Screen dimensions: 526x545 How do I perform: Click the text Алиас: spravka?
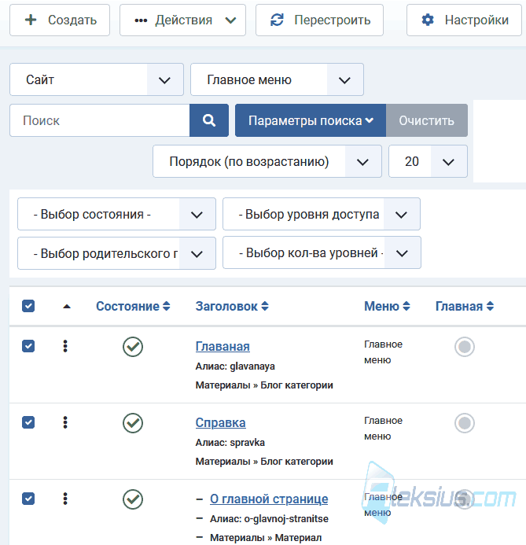(x=230, y=443)
